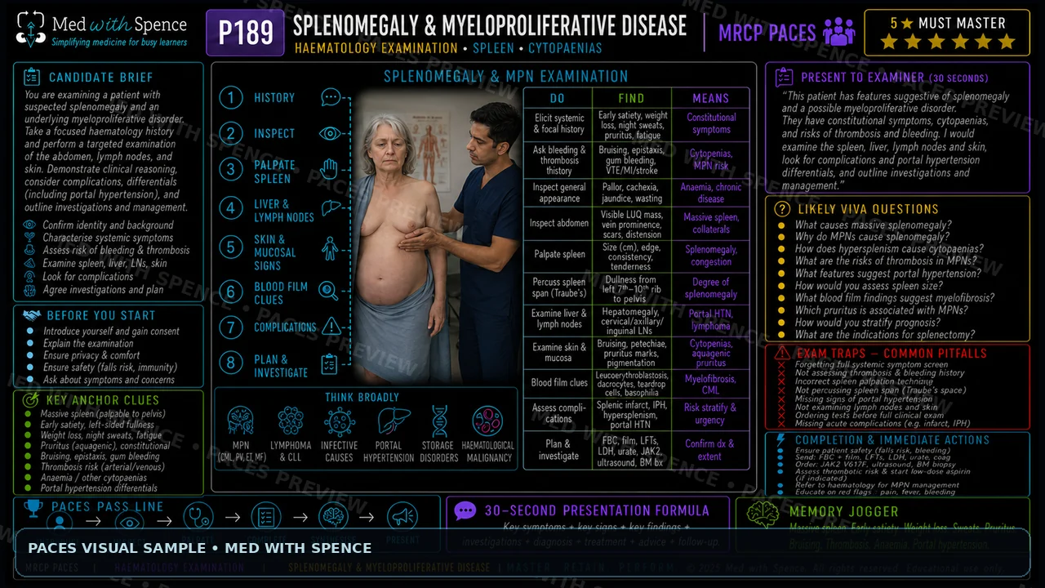Click the Haematological Malignancy cells icon
1045x588 pixels.
click(487, 421)
